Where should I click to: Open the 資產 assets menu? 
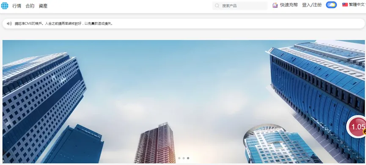(x=43, y=6)
